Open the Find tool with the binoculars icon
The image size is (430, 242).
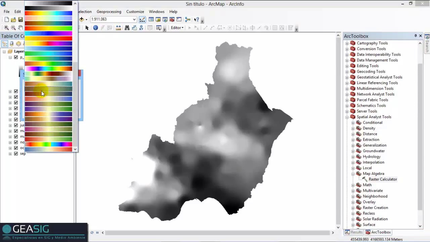[127, 28]
